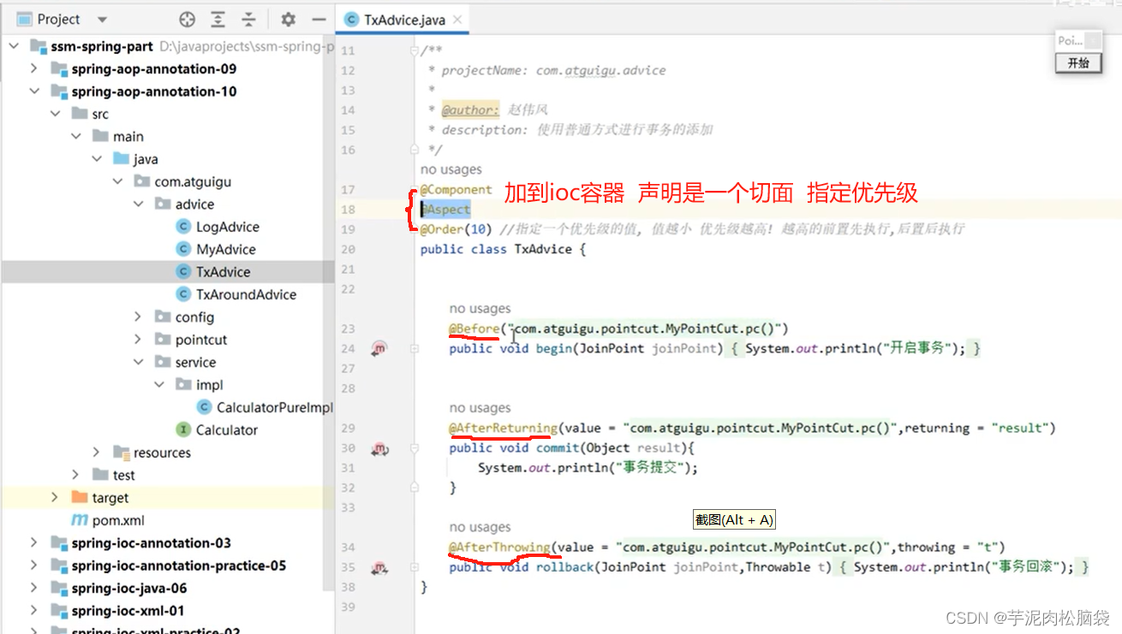Fold the rollback method at line 35

tap(415, 566)
